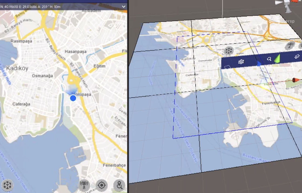Image resolution: width=302 pixels, height=193 pixels.
Task: Click the blue Z-axis gizmo arrow
Action: click(x=259, y=64)
